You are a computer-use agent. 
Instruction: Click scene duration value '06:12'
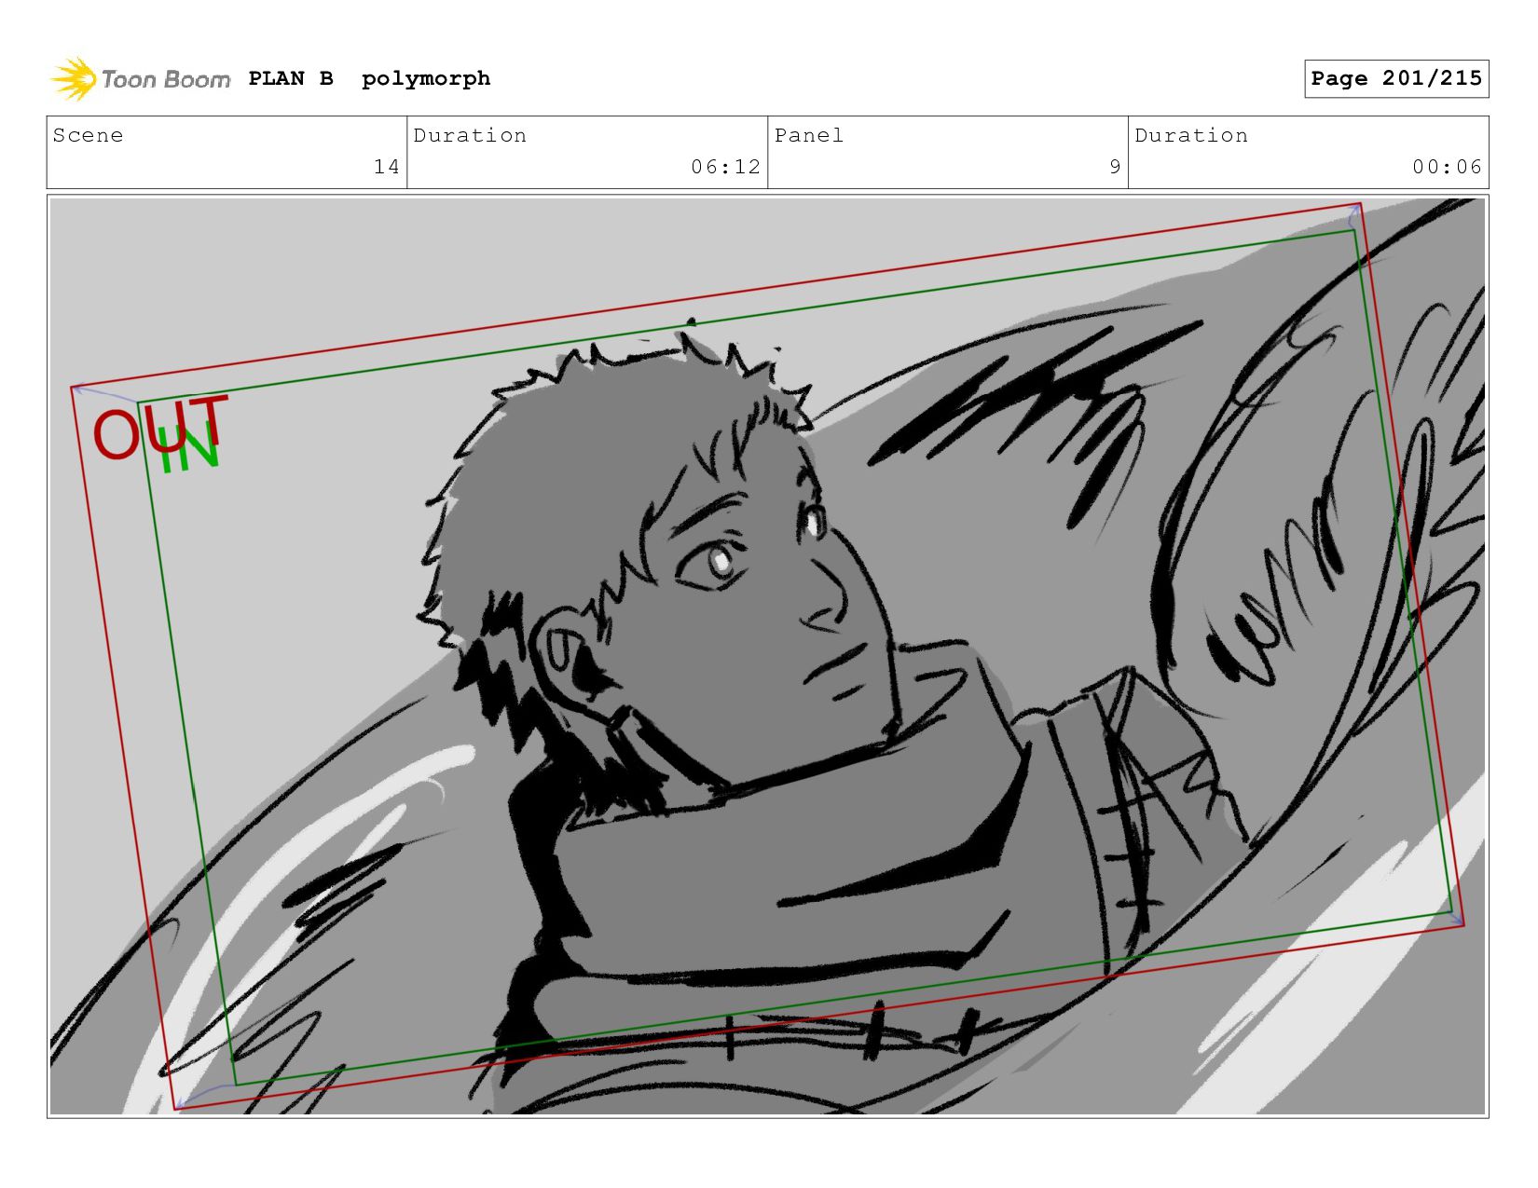point(726,167)
